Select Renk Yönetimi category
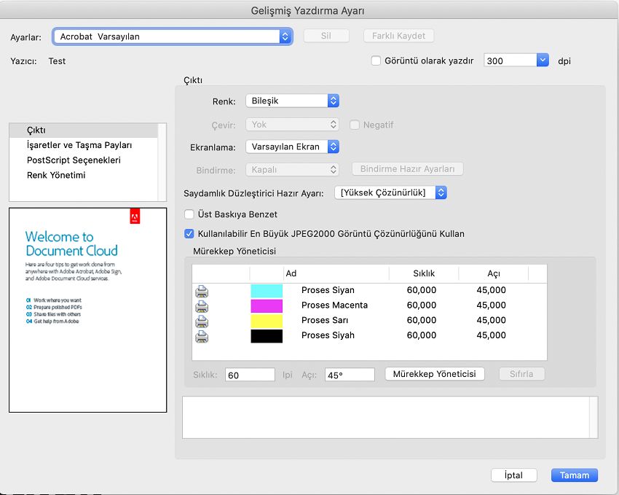Screen dimensions: 619x495 pos(83,175)
